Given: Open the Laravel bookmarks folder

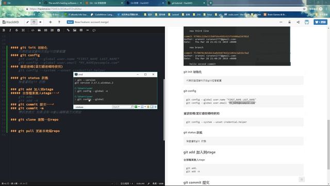Looking at the screenshot, I should [174, 14].
